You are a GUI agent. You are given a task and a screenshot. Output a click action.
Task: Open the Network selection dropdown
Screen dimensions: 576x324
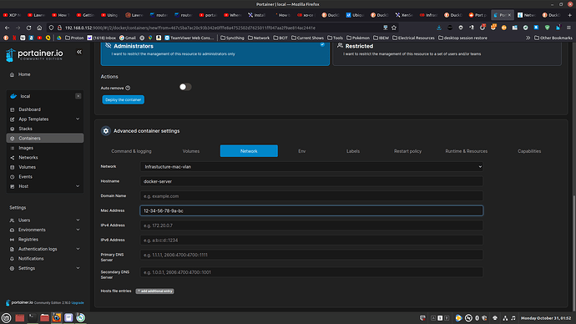[311, 167]
